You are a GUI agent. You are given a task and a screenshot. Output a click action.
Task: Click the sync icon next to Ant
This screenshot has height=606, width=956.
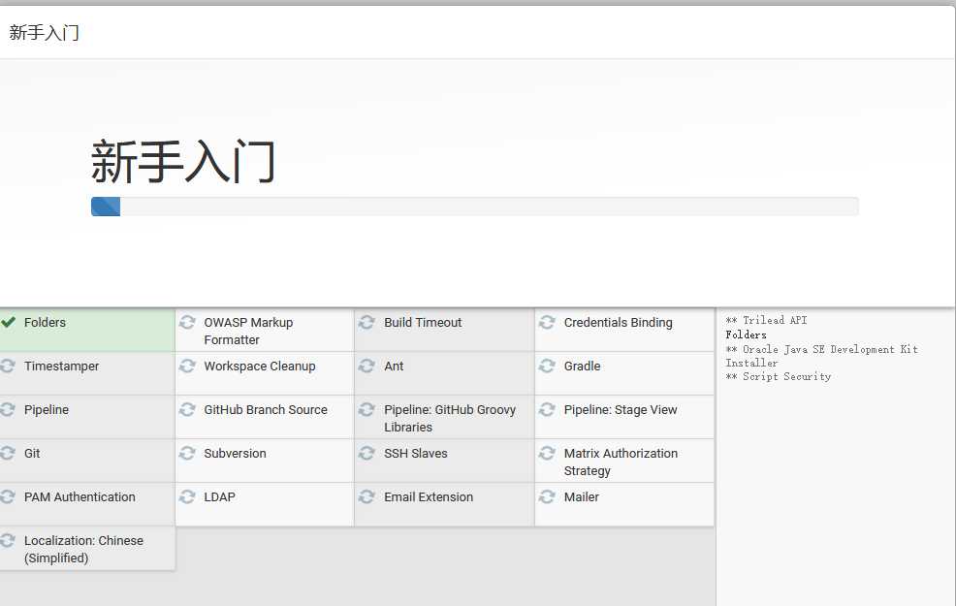tap(366, 366)
